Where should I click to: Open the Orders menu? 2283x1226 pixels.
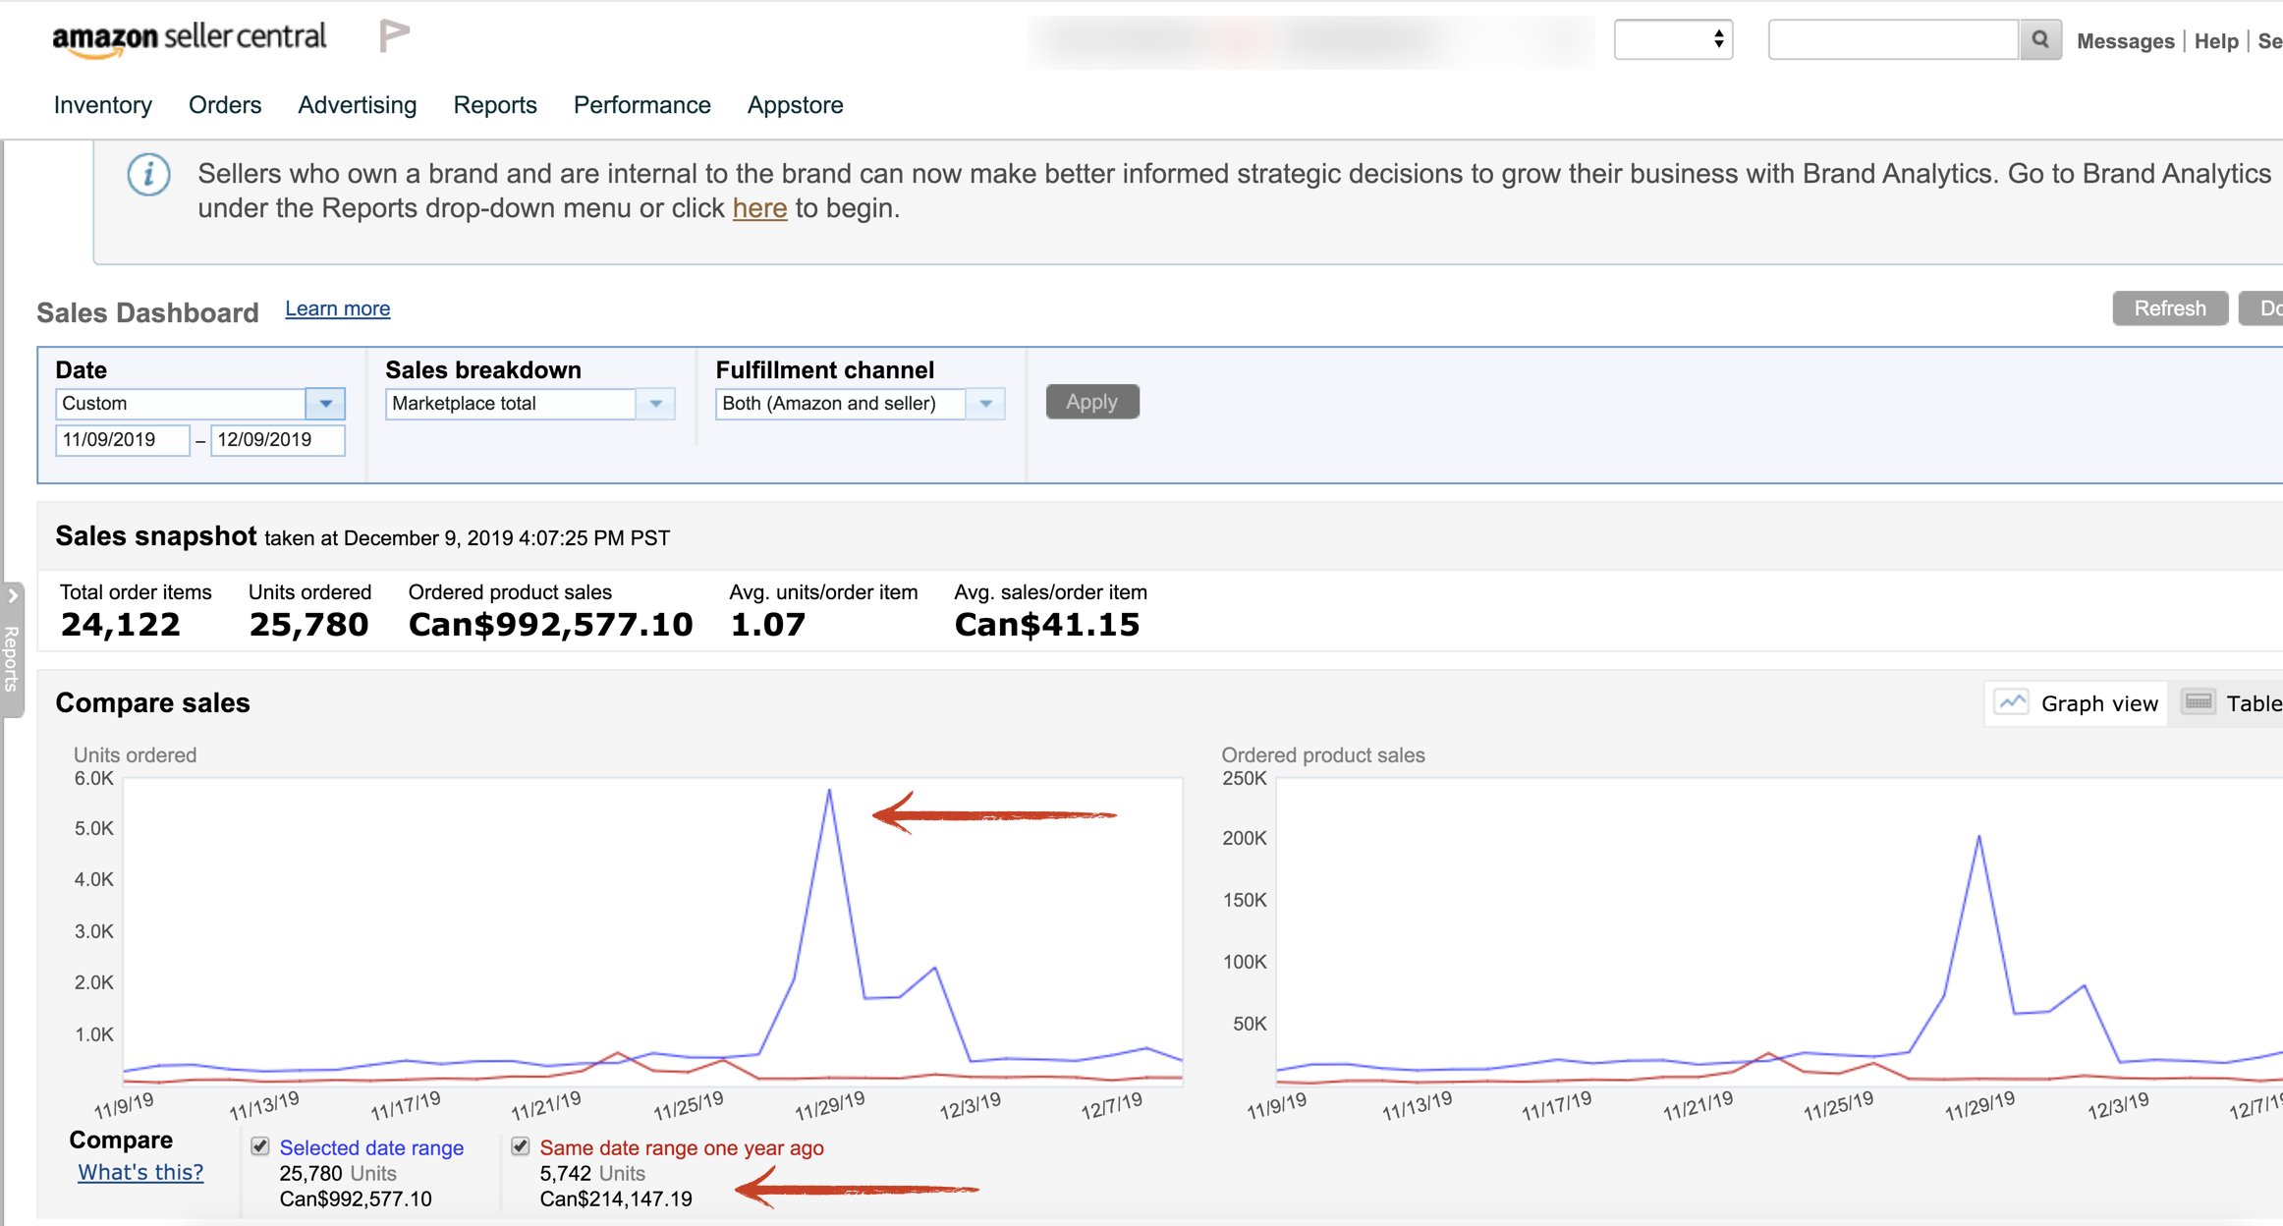(x=225, y=105)
